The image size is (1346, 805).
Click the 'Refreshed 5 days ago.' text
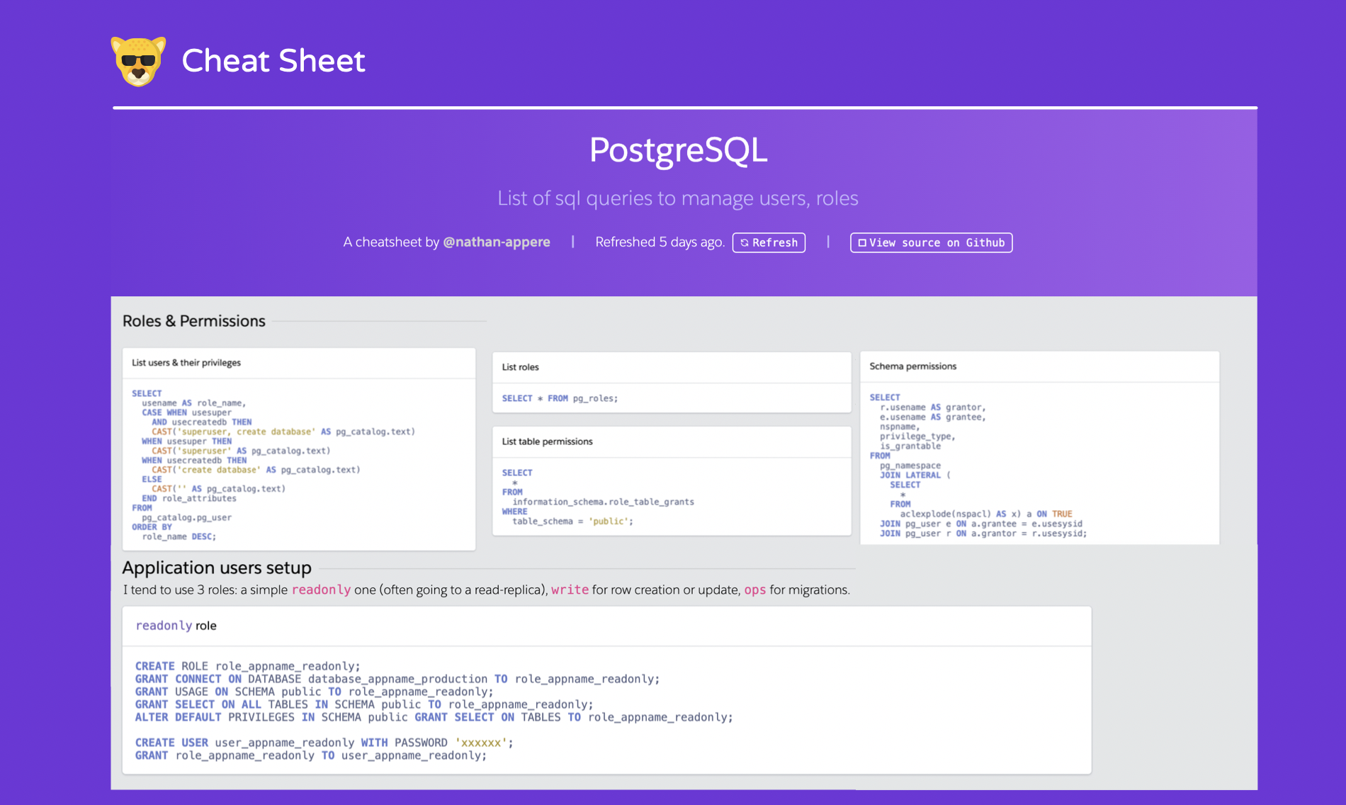[x=660, y=242]
